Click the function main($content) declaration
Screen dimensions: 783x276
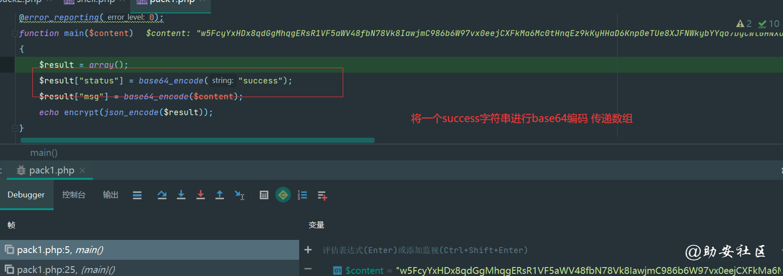pyautogui.click(x=76, y=33)
